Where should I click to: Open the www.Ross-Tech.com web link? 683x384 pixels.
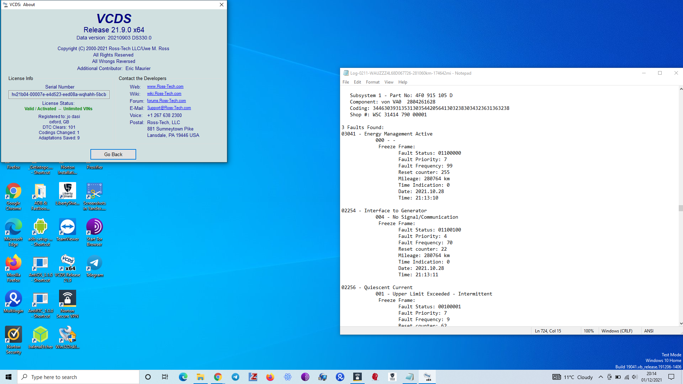[x=165, y=86]
